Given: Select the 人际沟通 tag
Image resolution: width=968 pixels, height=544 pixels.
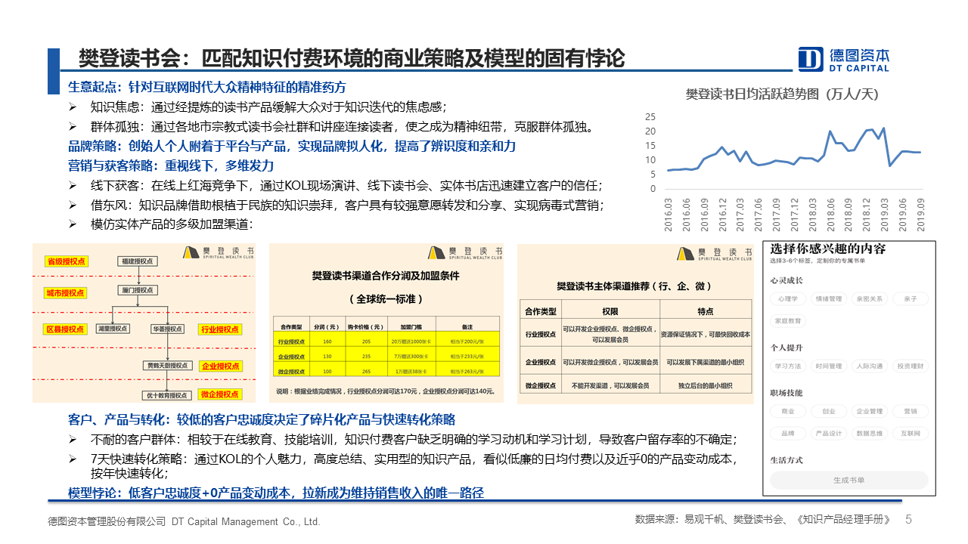Looking at the screenshot, I should (870, 366).
